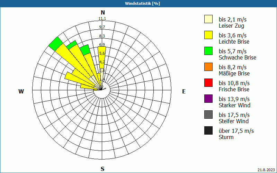Click the 4,2 scale value
Image resolution: width=277 pixels, height=173 pixels.
[x=102, y=62]
